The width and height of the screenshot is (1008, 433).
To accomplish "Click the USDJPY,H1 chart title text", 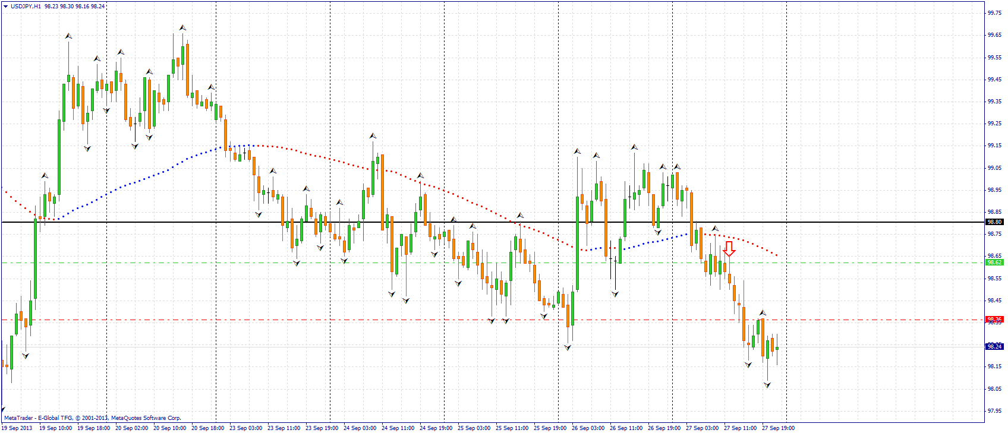I will [26, 6].
